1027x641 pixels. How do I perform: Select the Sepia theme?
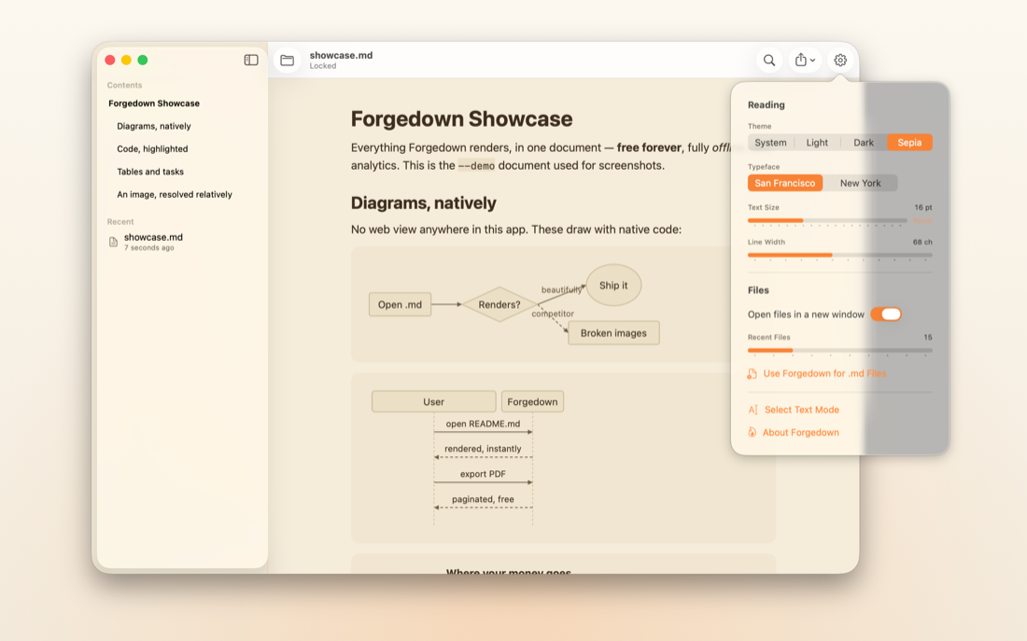click(x=909, y=143)
